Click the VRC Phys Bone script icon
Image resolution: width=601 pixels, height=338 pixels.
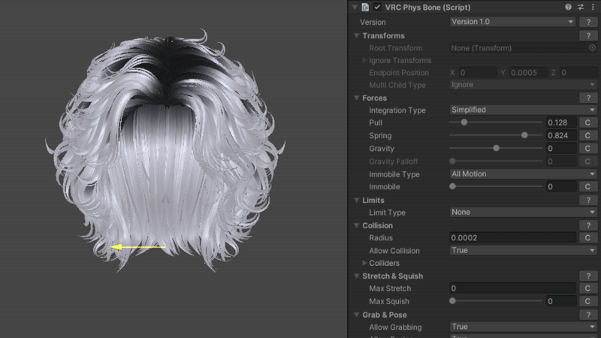365,8
